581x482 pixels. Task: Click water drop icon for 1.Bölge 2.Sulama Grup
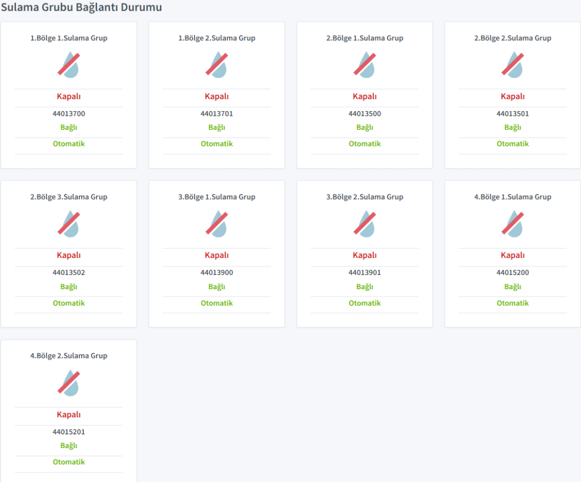coord(217,64)
